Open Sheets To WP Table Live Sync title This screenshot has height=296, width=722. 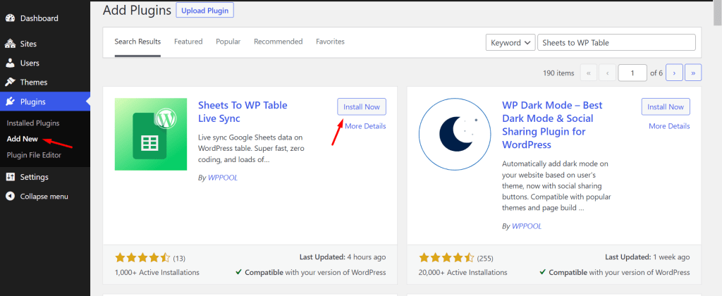click(x=243, y=112)
